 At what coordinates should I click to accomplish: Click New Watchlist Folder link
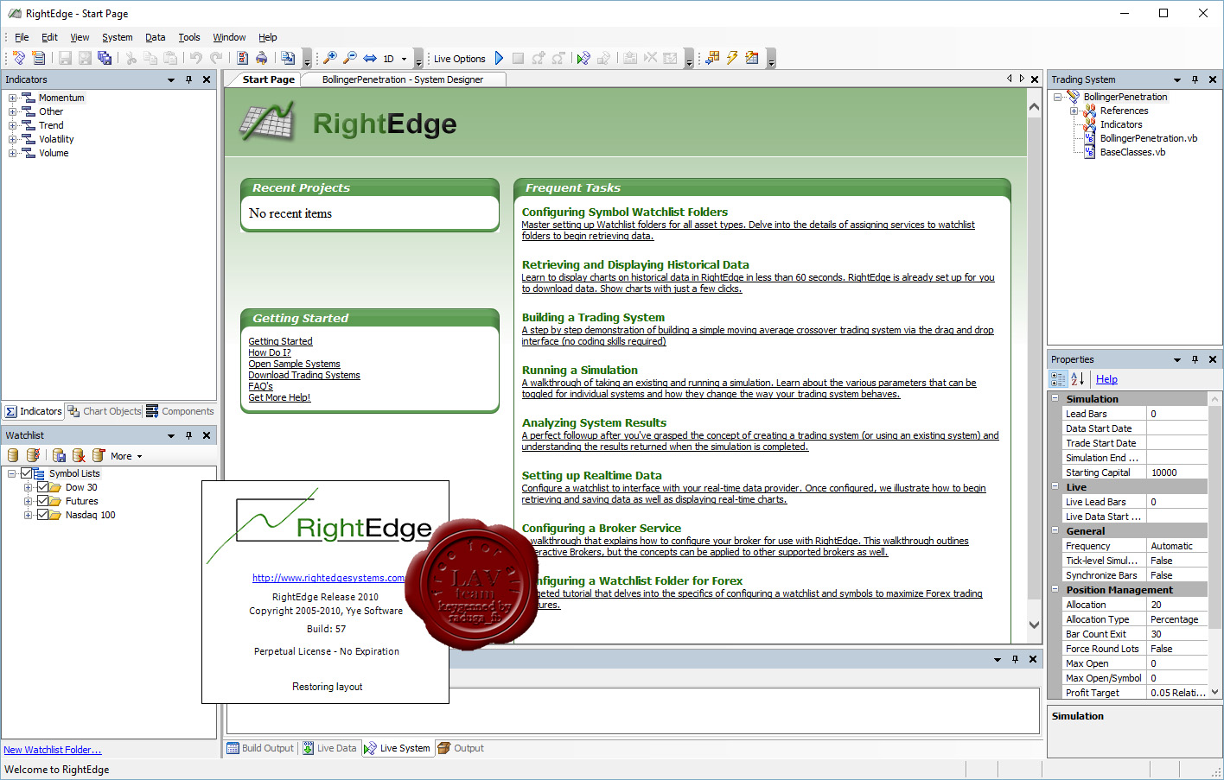click(x=52, y=750)
